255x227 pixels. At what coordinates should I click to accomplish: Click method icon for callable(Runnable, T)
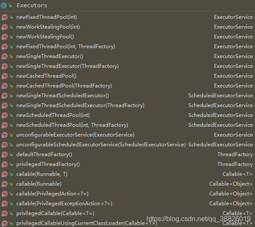[5, 174]
